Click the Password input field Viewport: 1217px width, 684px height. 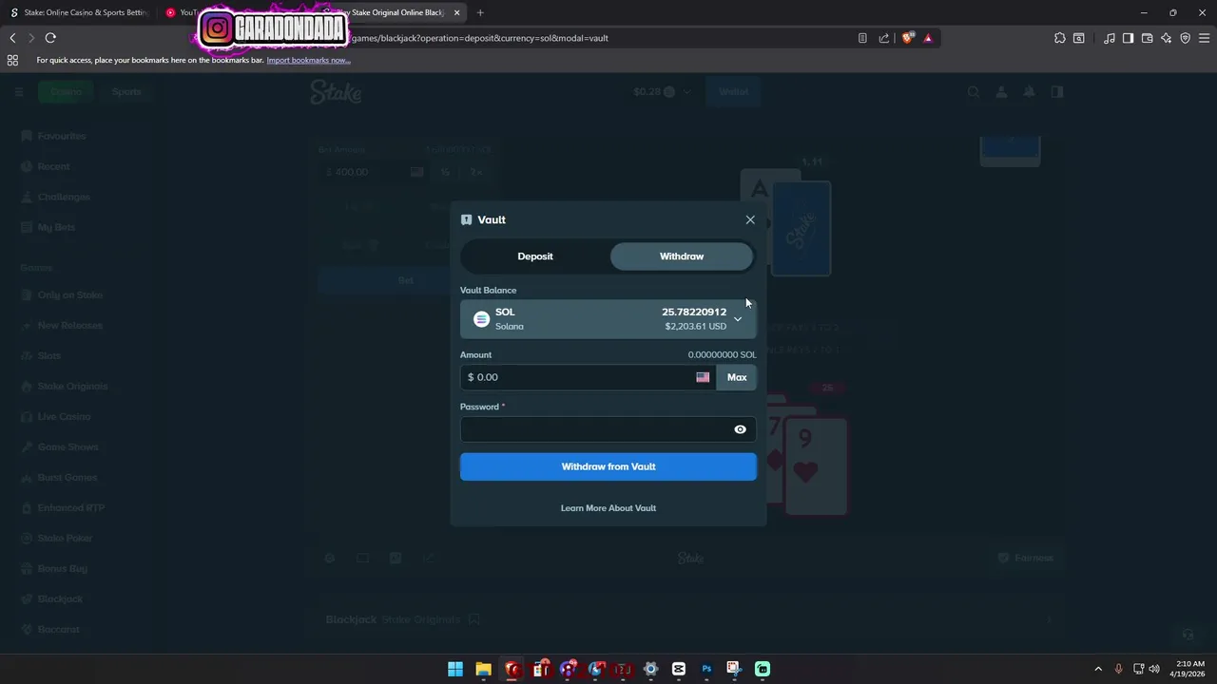point(608,429)
